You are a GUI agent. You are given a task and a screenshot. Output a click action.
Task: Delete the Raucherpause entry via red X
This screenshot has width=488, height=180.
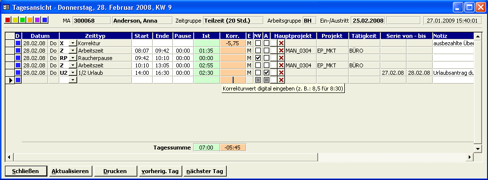281,58
